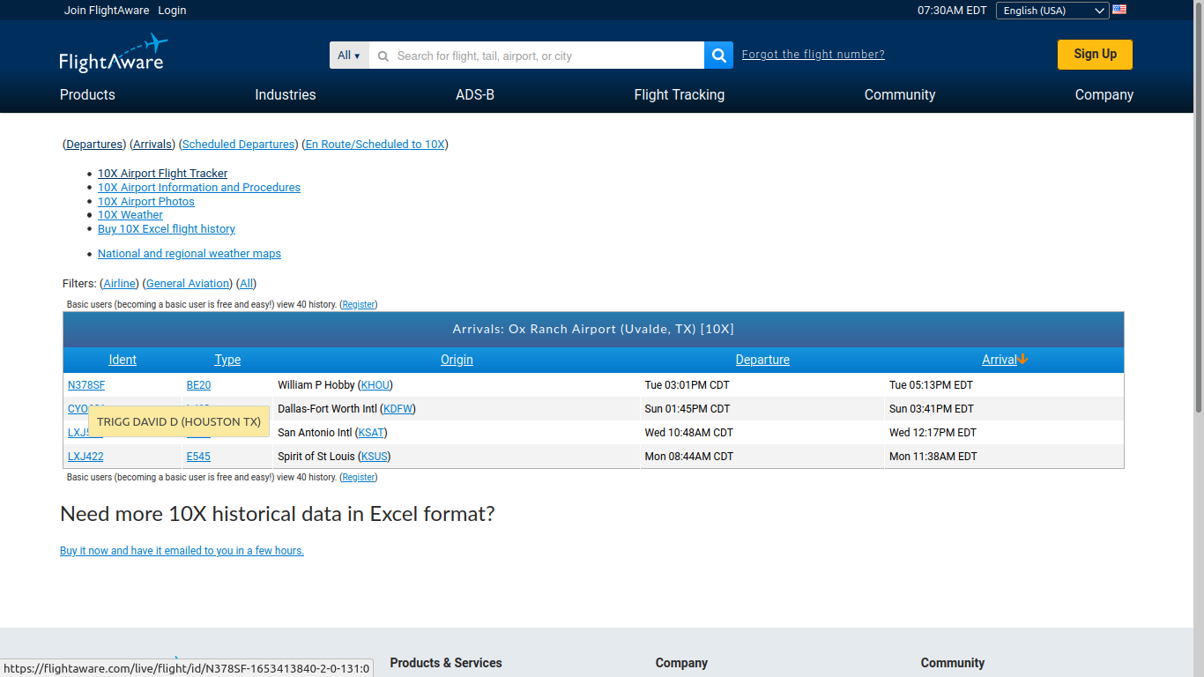Open 10X Weather link
Screen dimensions: 1204x677
tap(130, 215)
